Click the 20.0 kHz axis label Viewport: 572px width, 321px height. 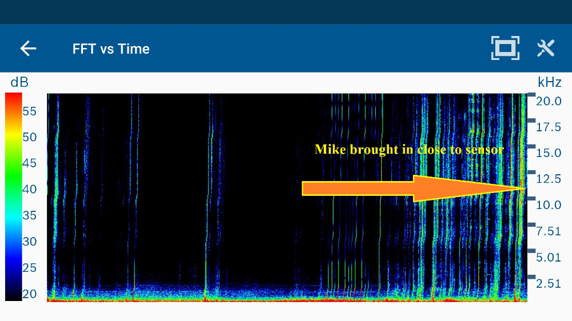pyautogui.click(x=549, y=101)
